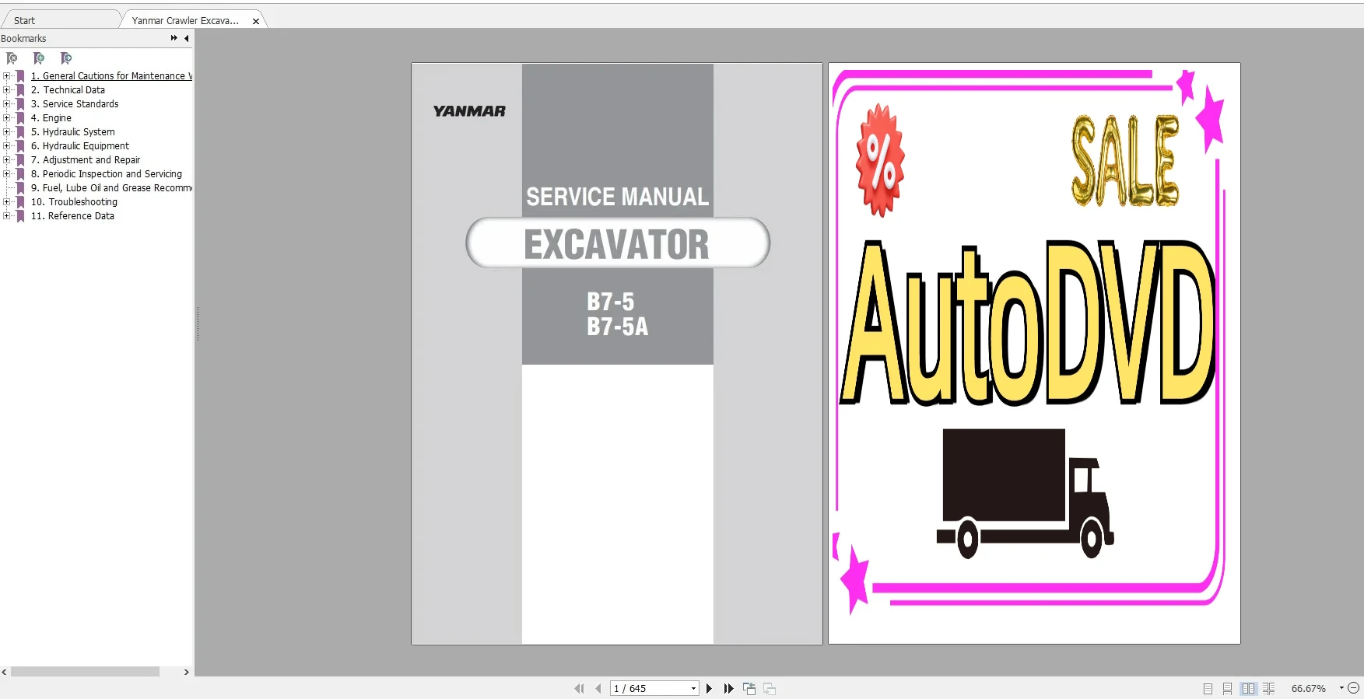Open bookmark 2. Technical Data
Viewport: 1364px width, 699px height.
[x=68, y=90]
